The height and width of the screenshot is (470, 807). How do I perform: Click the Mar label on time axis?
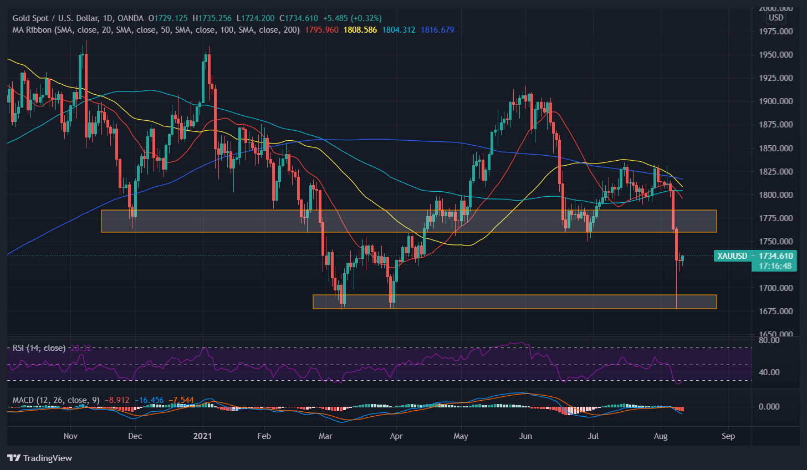click(x=326, y=436)
